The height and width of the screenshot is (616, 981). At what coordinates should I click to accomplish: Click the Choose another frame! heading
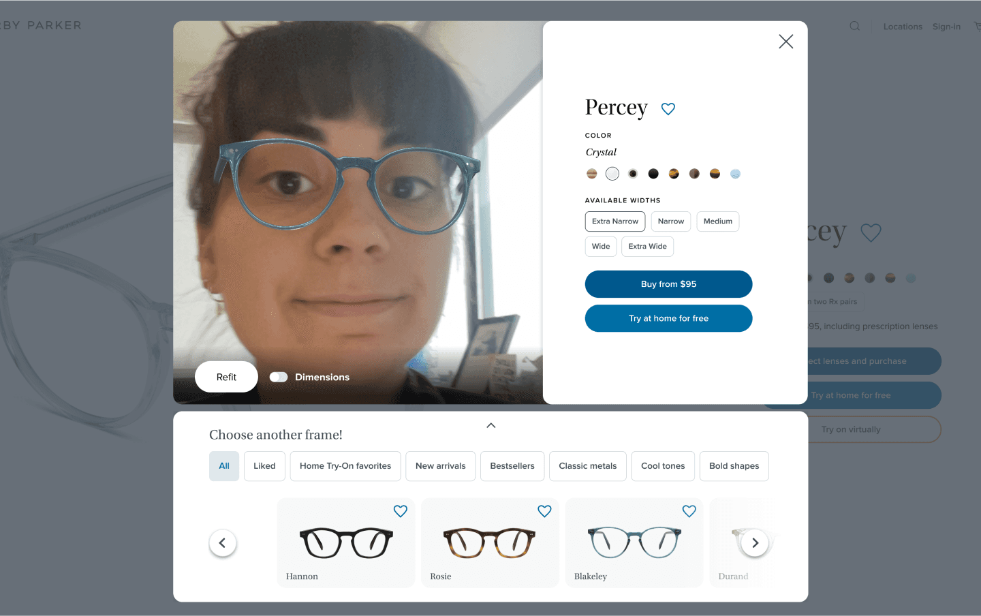(276, 435)
